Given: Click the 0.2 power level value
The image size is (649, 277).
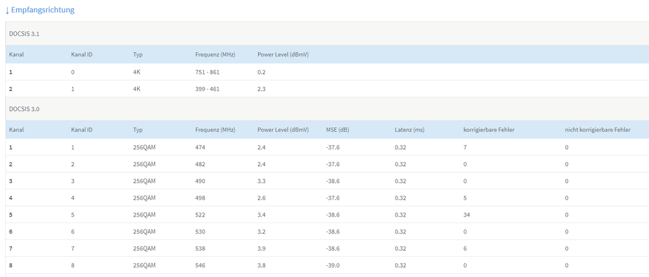Looking at the screenshot, I should pyautogui.click(x=261, y=72).
